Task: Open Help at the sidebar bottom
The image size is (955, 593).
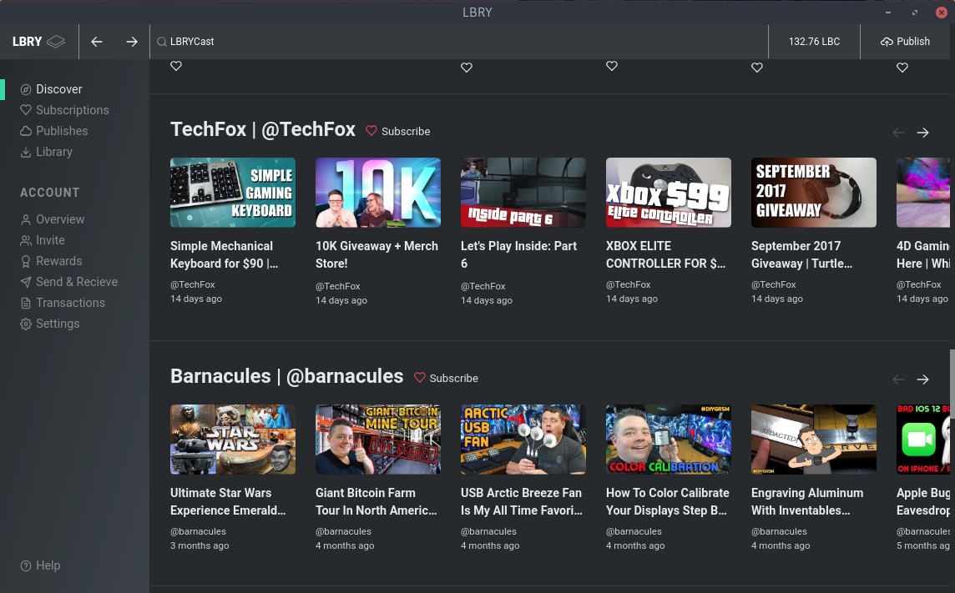Action: click(x=48, y=565)
